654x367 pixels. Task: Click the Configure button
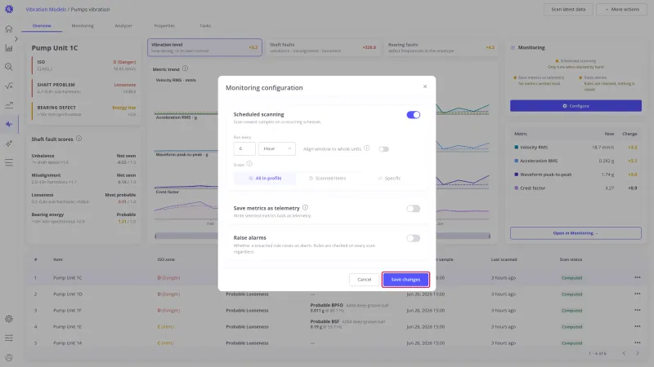pos(576,106)
